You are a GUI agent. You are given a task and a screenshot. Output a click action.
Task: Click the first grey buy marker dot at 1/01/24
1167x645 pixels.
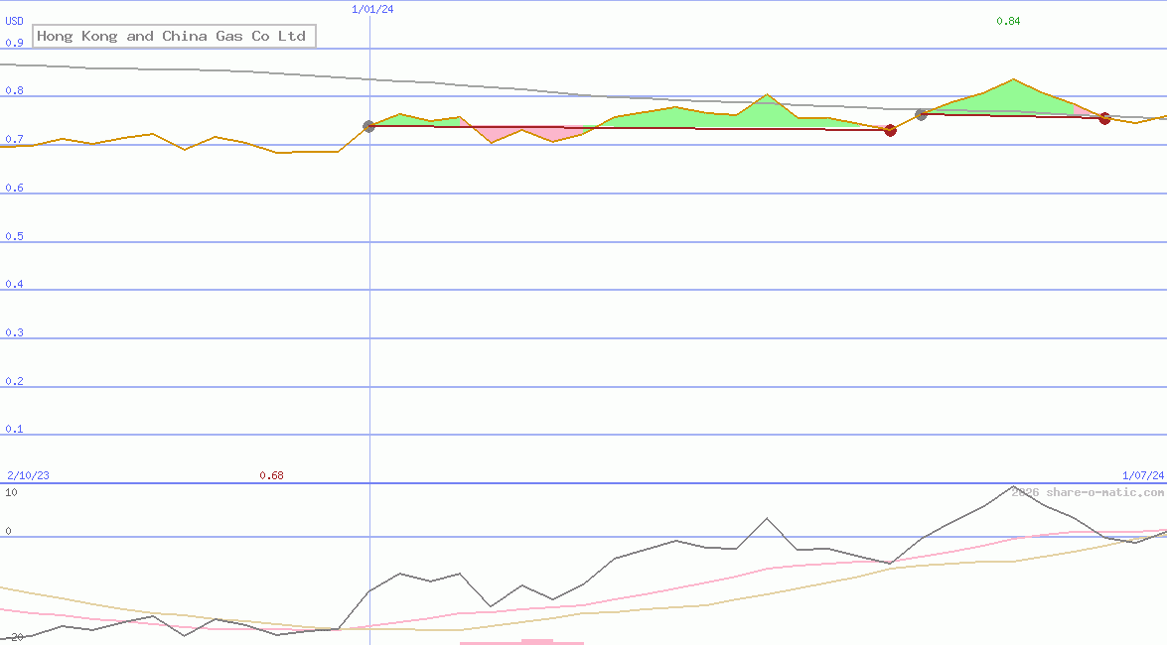tap(368, 126)
